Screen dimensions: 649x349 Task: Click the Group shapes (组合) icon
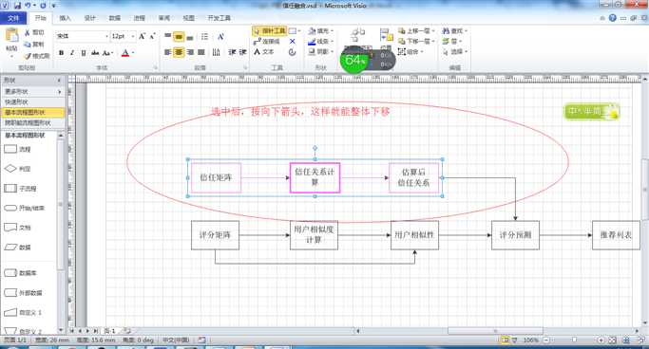401,51
